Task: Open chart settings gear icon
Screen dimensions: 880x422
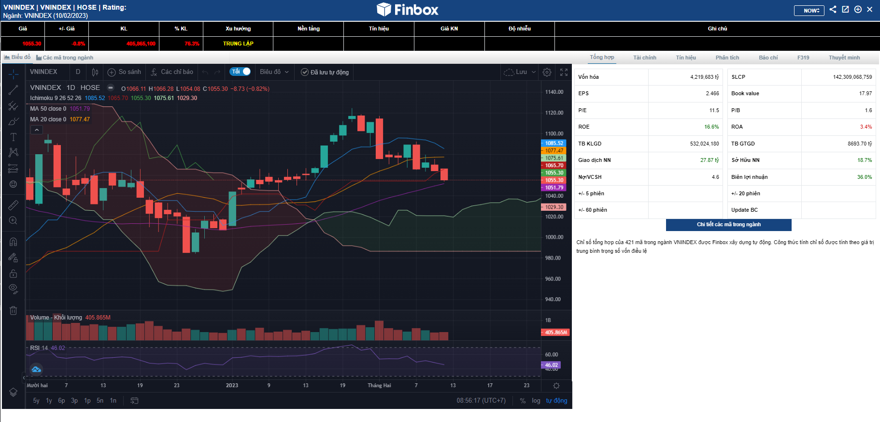Action: tap(547, 72)
